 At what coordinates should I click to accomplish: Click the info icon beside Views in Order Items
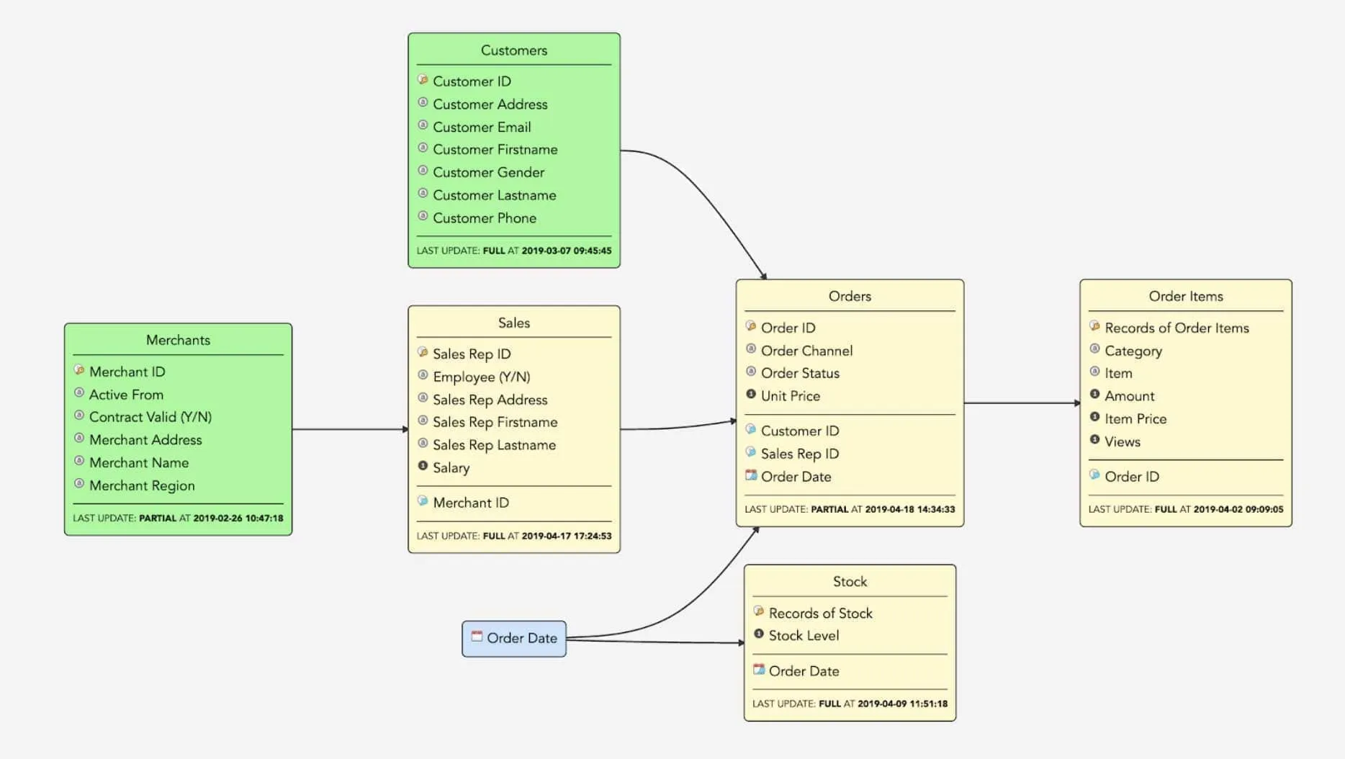(x=1093, y=441)
